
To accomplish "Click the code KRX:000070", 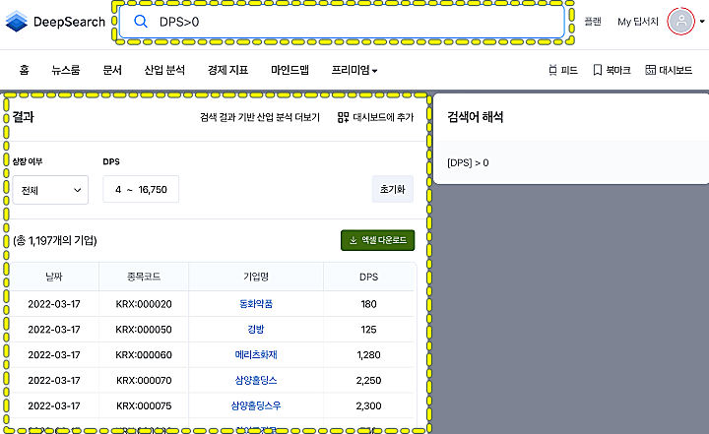I will pos(144,380).
